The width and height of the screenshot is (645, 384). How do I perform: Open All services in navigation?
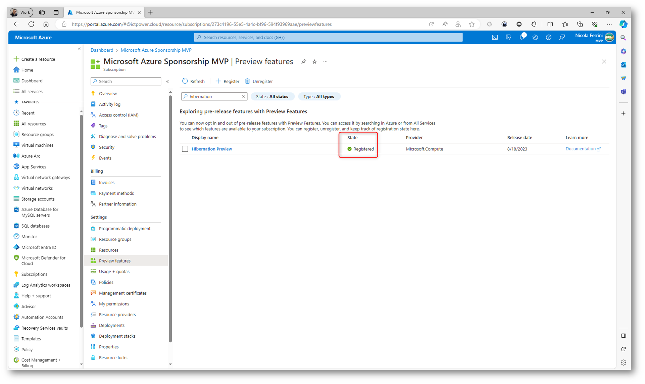click(28, 91)
